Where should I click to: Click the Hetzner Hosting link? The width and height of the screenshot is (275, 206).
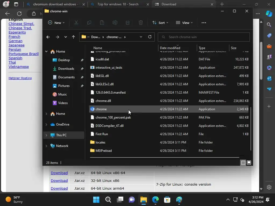coord(20,78)
